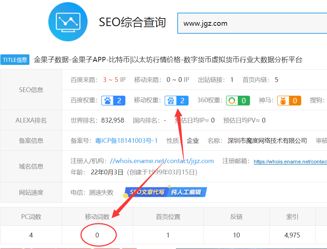Open the whois.ename.net/contact/jgz.com registrant link
327x249 pixels.
coord(162,161)
